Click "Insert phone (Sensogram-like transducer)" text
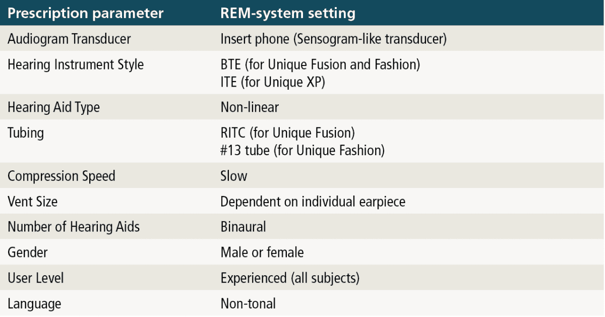Viewport: 605px width, 317px height. [x=333, y=39]
